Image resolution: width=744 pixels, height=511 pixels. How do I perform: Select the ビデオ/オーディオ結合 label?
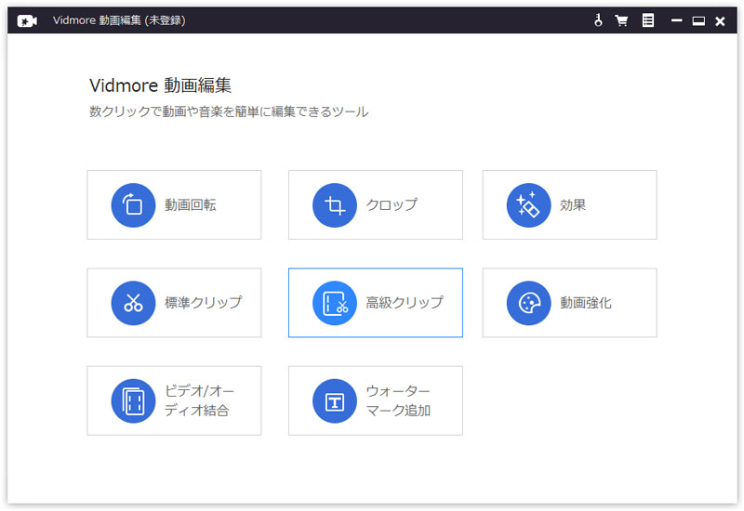tap(199, 400)
